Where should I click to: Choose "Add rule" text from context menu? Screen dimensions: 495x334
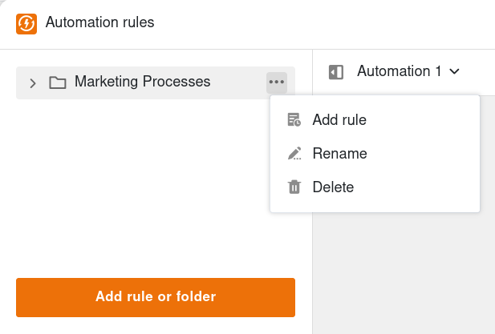(339, 120)
